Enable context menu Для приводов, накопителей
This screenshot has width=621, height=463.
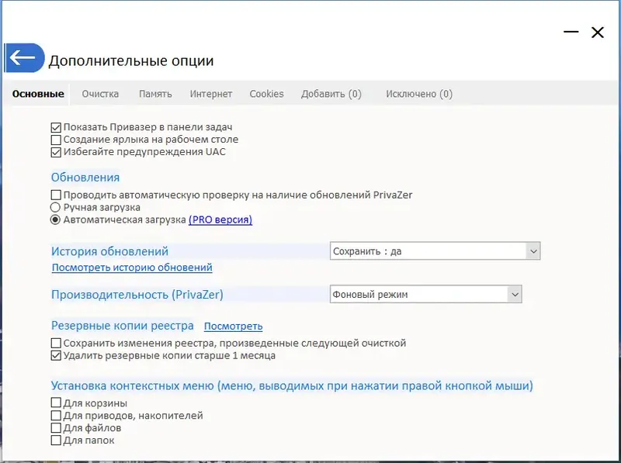pos(56,416)
